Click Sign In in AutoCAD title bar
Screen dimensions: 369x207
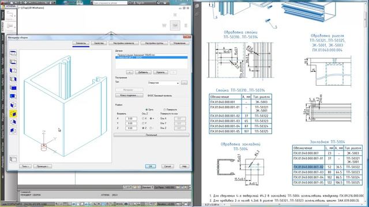[139, 2]
